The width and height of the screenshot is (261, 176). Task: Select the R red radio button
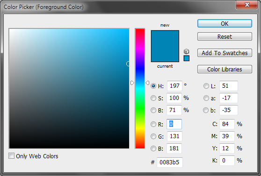pyautogui.click(x=153, y=124)
